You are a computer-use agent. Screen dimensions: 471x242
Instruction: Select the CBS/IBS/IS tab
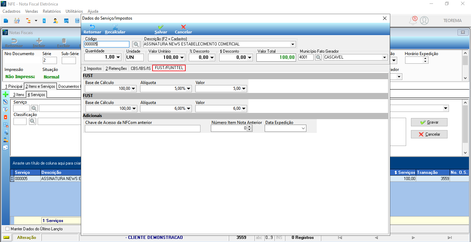coord(140,69)
